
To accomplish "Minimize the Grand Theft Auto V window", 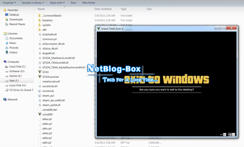I will pyautogui.click(x=217, y=28).
